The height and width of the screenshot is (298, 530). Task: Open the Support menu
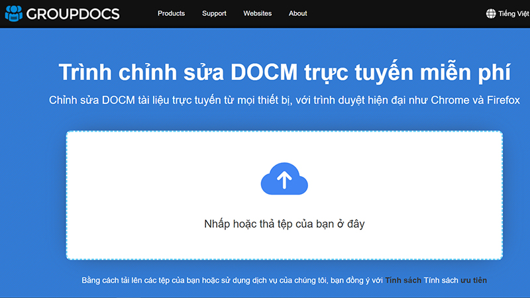[x=214, y=13]
